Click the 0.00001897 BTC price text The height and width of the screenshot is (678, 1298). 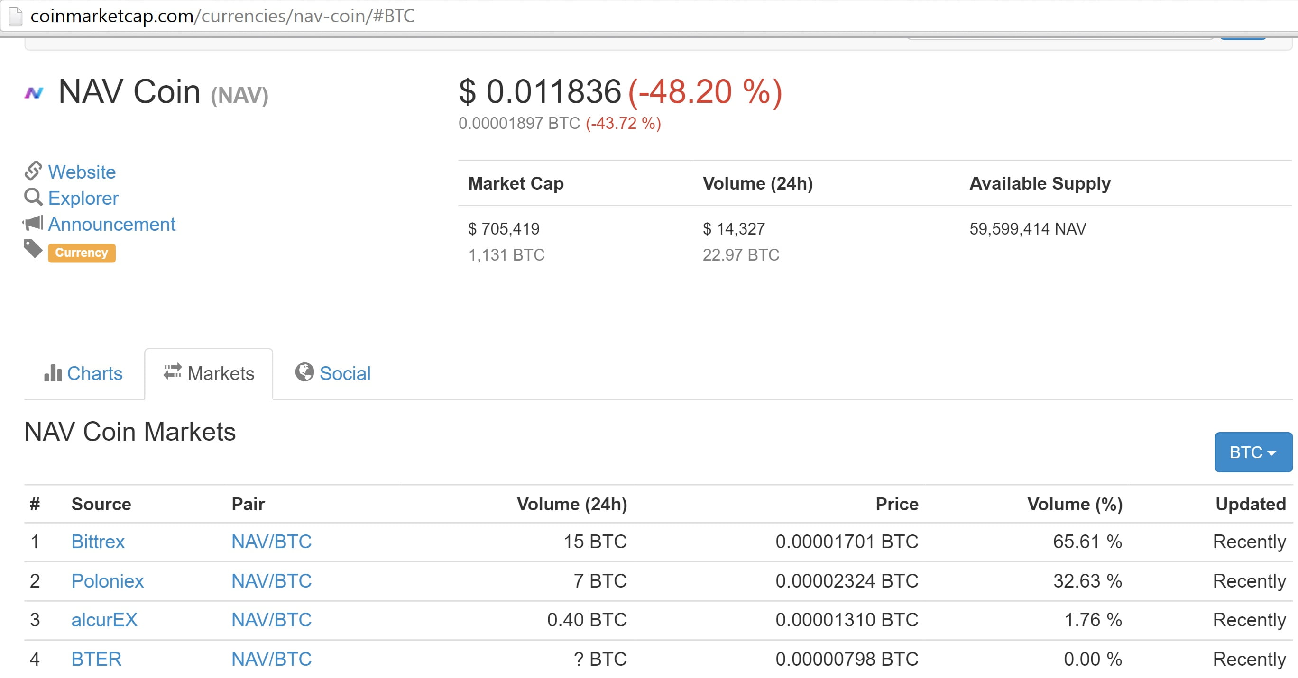pos(519,123)
